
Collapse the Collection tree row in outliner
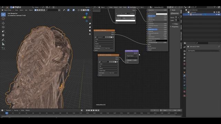point(186,12)
